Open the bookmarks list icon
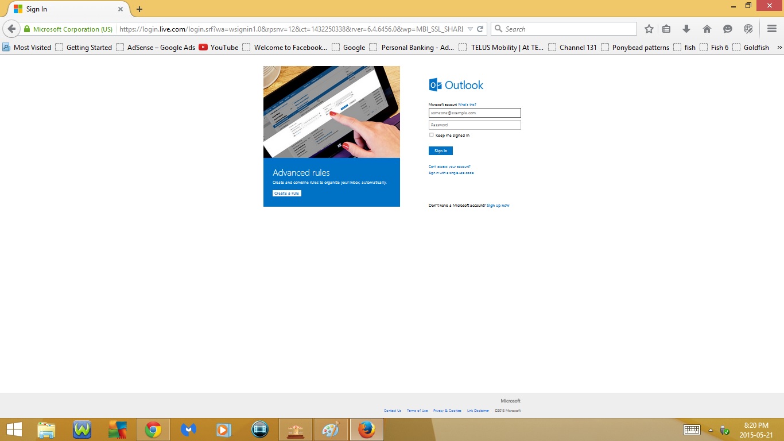The image size is (784, 441). (666, 29)
